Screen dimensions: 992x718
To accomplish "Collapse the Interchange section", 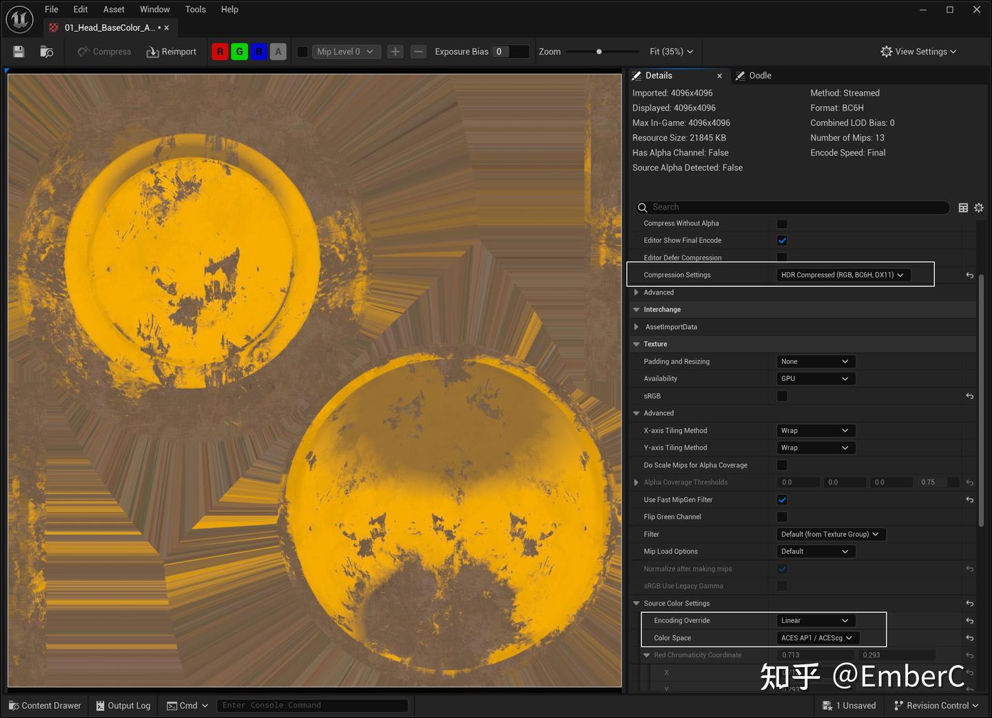I will click(637, 310).
